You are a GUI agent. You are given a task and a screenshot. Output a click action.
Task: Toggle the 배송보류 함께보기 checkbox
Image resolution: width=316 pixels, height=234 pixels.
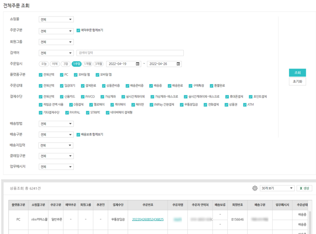pos(78,135)
